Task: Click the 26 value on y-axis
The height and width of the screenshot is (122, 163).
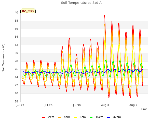Action: coord(16,69)
